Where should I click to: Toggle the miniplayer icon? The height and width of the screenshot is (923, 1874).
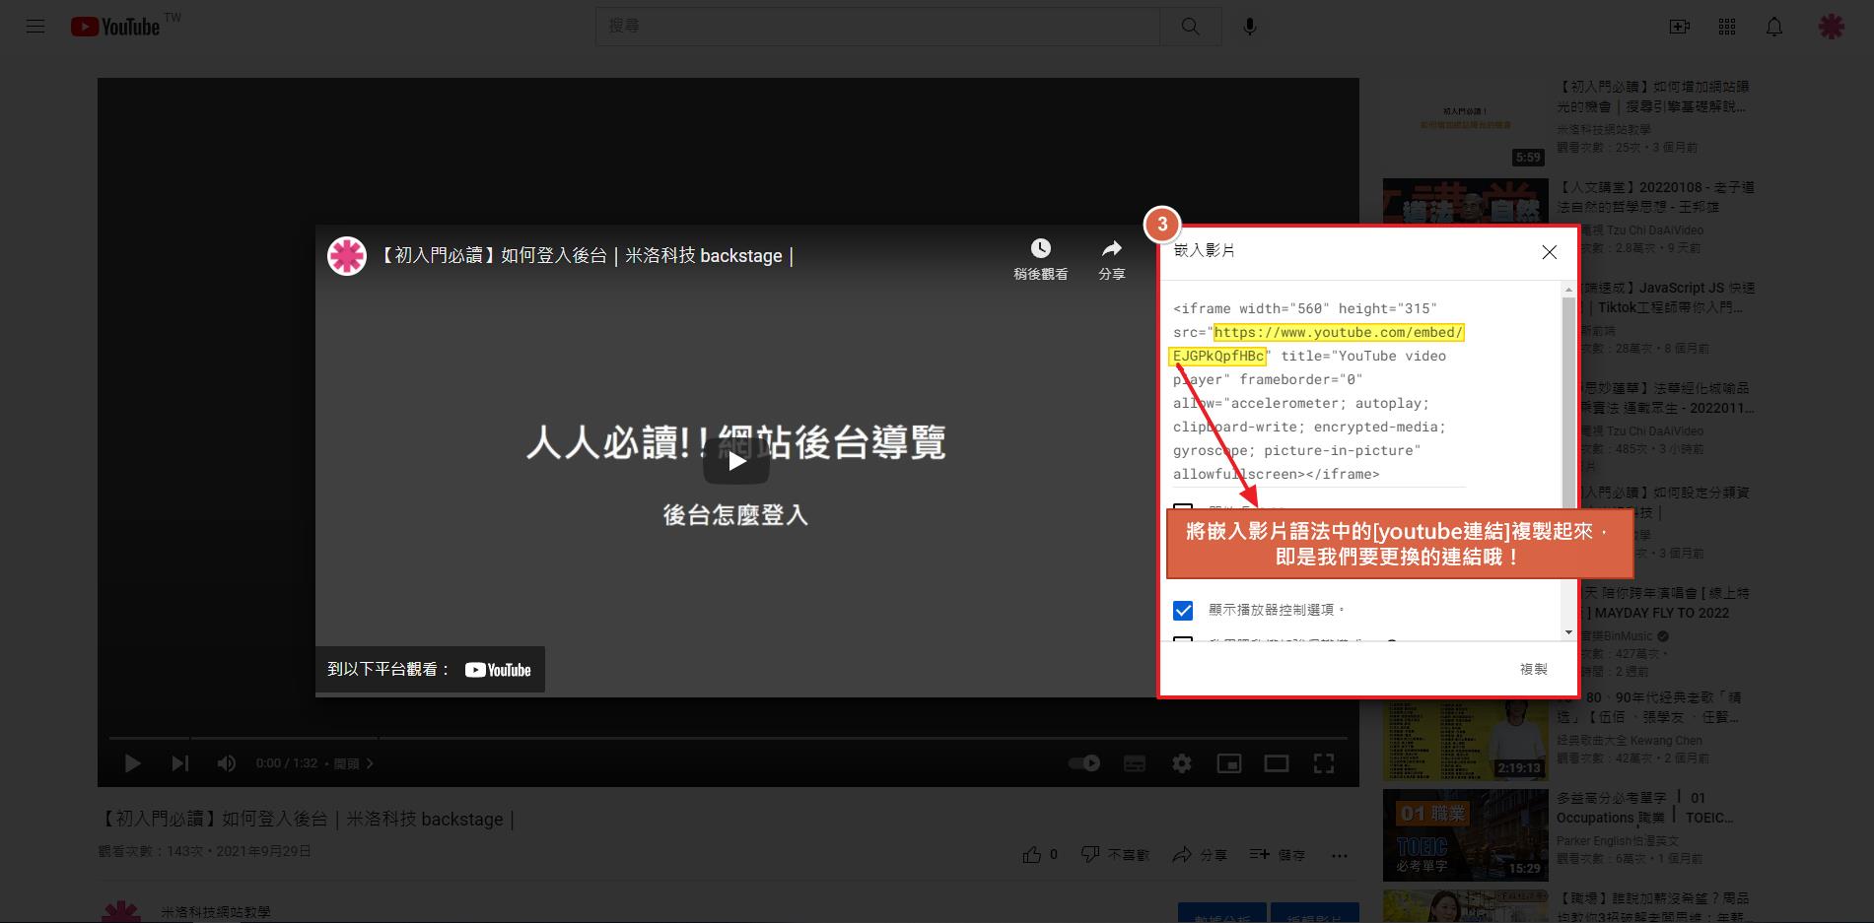1228,763
